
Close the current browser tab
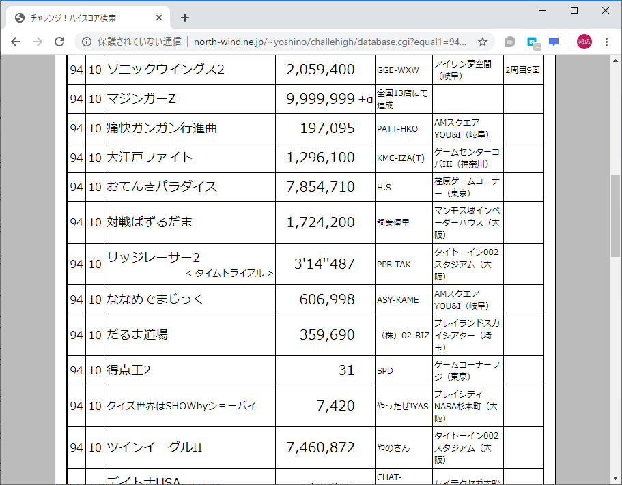pos(158,18)
